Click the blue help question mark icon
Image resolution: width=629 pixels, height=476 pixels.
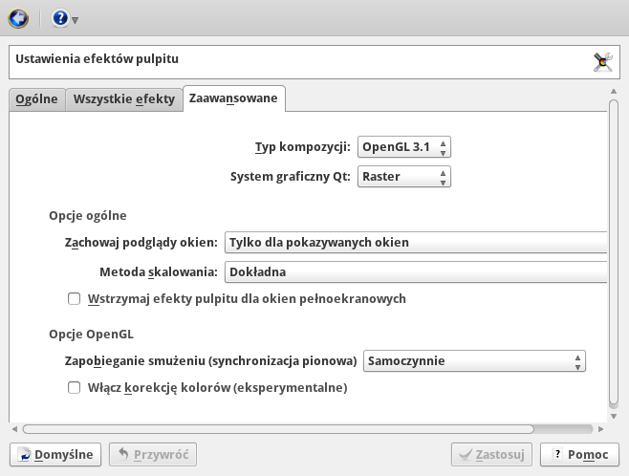coord(59,18)
